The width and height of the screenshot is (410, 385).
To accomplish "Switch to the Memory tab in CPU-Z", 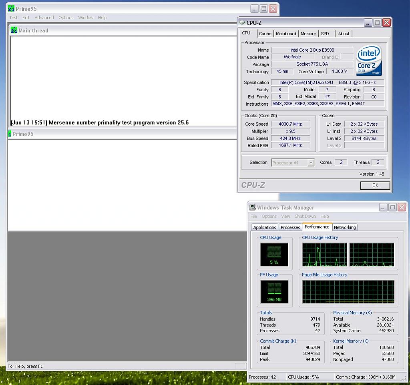I will (x=308, y=34).
